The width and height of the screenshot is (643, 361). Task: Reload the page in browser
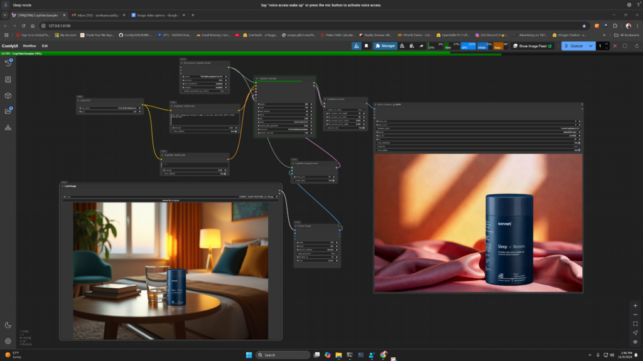[x=23, y=26]
